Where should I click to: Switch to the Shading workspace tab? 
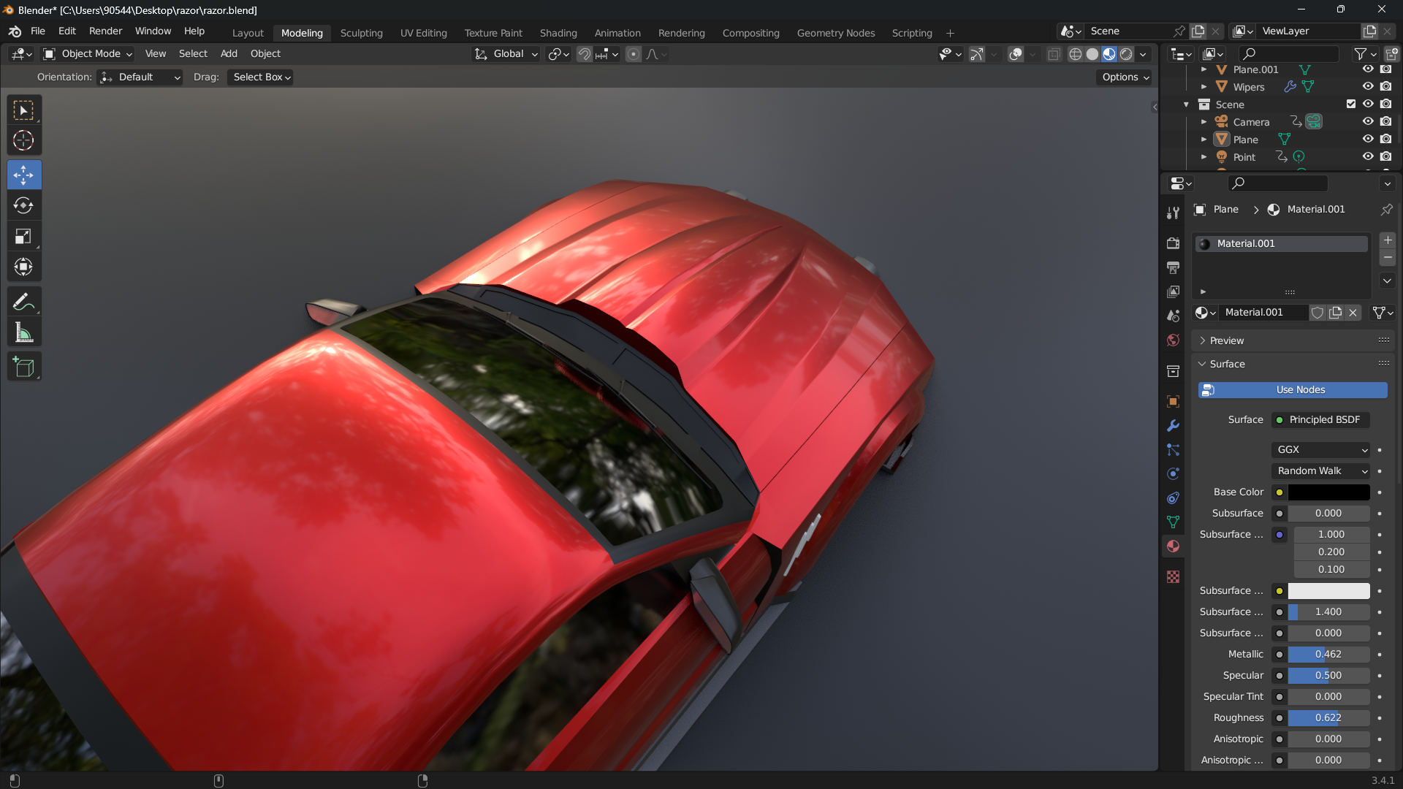(x=558, y=33)
